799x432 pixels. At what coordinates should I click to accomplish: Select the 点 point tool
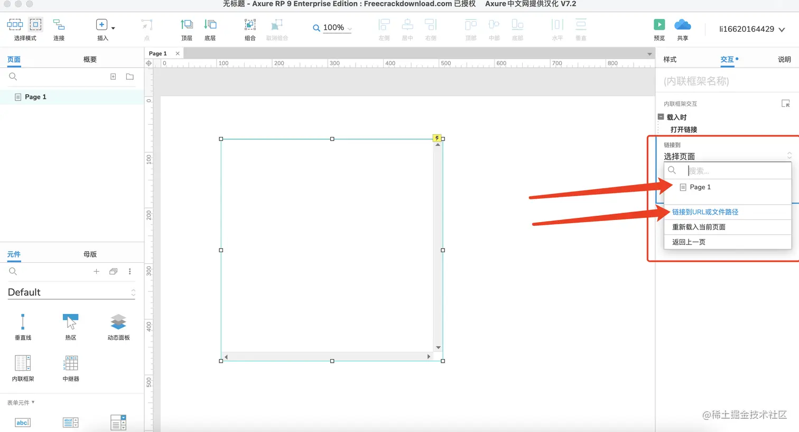point(147,25)
